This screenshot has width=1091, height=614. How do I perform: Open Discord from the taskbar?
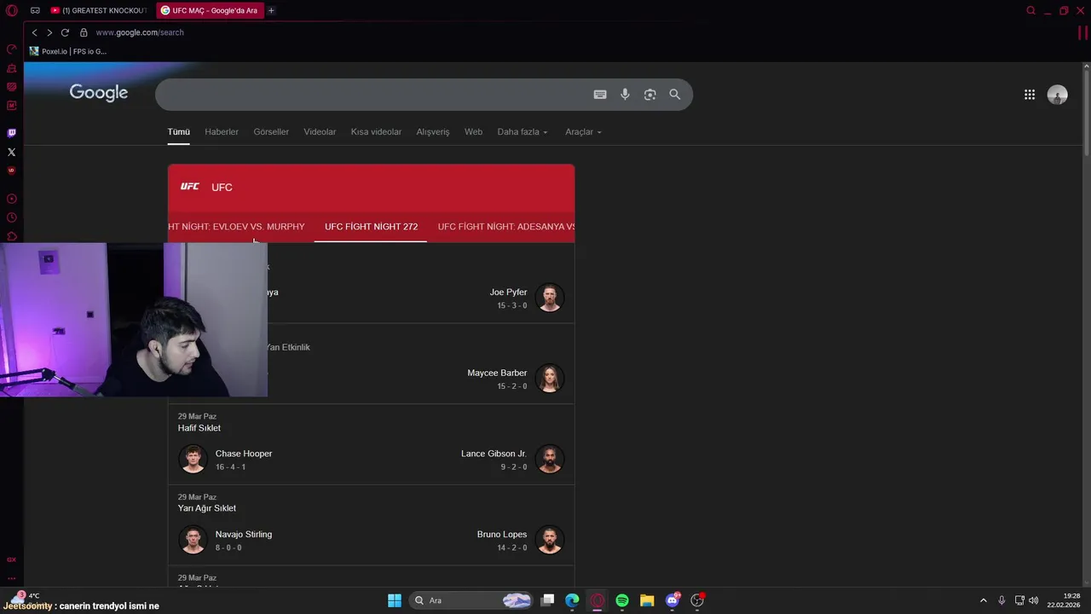pos(672,600)
